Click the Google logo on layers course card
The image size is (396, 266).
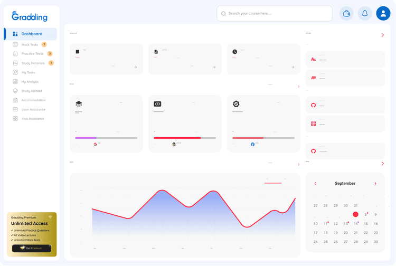tap(95, 145)
